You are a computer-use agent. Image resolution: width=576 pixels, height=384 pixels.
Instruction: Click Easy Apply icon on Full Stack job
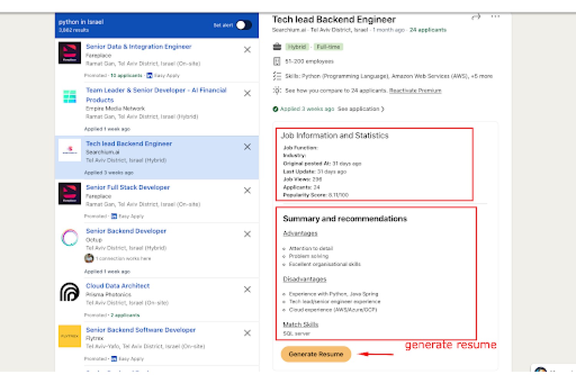(114, 216)
